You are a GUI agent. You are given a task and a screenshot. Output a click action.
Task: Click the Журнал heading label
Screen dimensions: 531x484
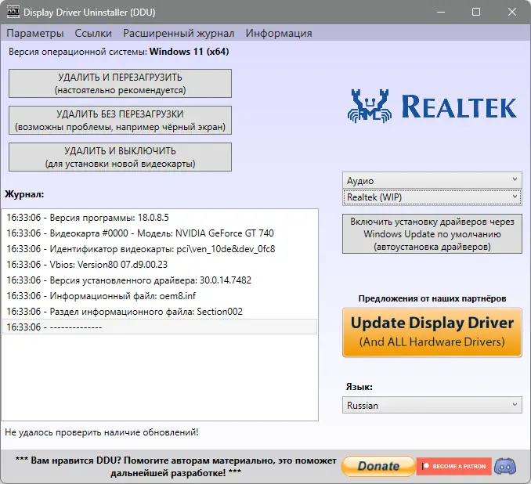[24, 194]
